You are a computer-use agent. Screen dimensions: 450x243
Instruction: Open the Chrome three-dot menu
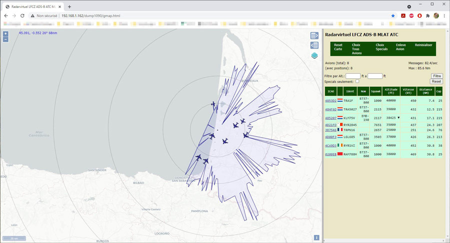tap(444, 16)
